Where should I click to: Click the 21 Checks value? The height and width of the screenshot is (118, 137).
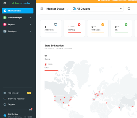pyautogui.click(x=46, y=56)
